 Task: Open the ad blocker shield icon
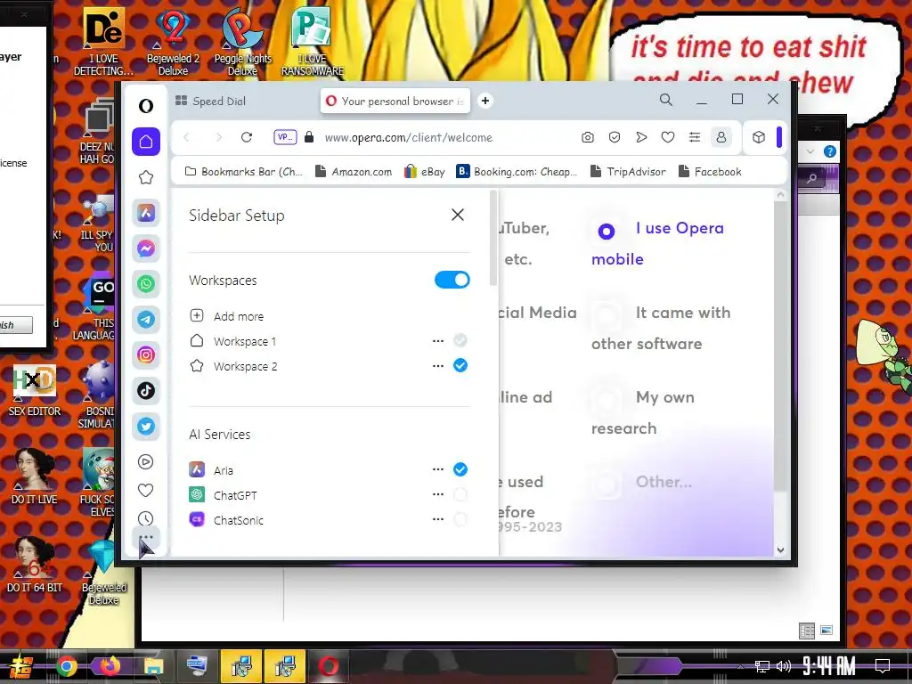coord(615,137)
